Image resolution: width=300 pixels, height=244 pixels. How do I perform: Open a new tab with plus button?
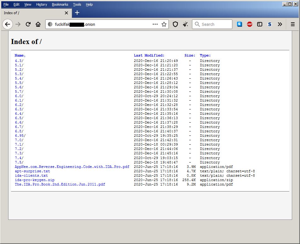[x=77, y=13]
